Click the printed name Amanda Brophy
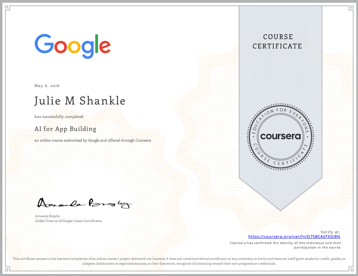Screen dimensions: 358x276 point(47,216)
